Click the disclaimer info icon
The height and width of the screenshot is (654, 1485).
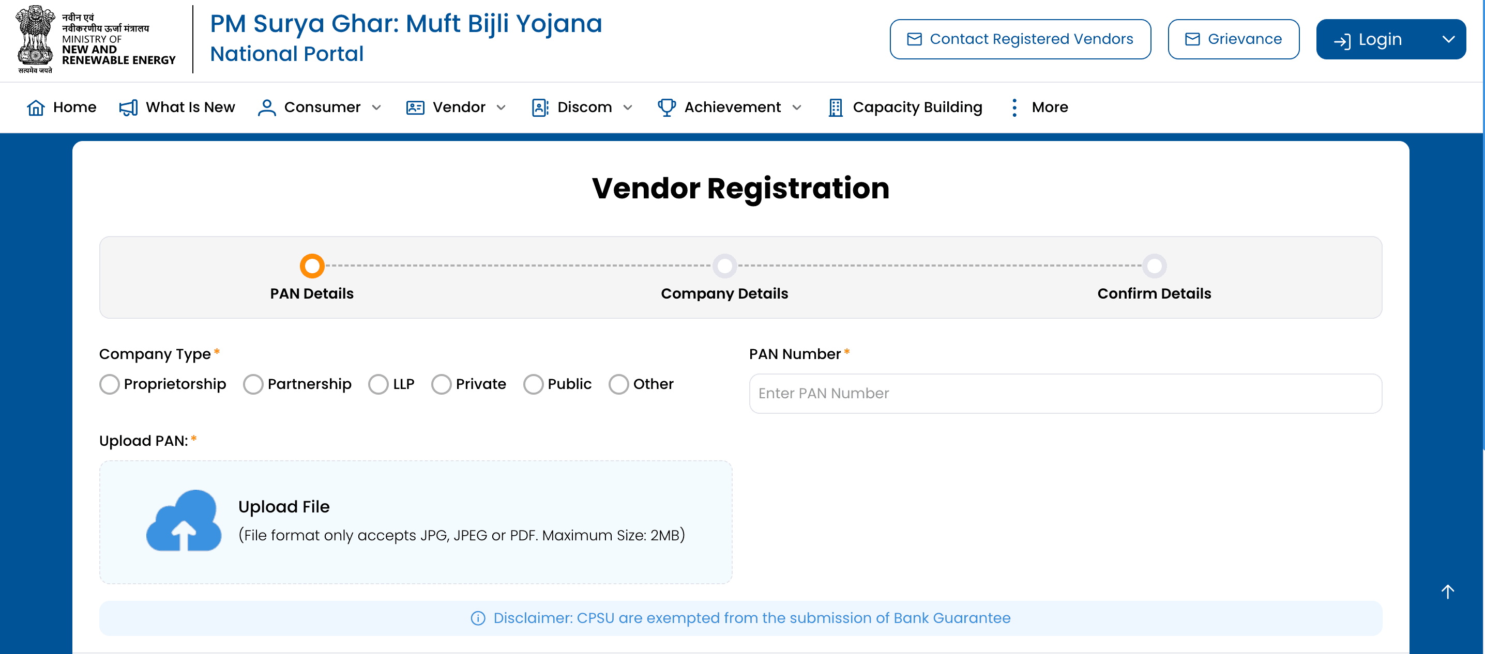coord(477,618)
